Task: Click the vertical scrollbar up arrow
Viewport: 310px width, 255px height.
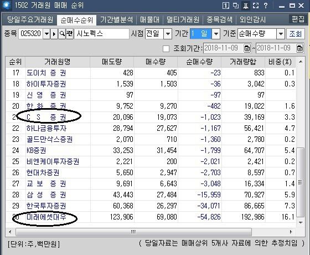Action: pos(301,62)
